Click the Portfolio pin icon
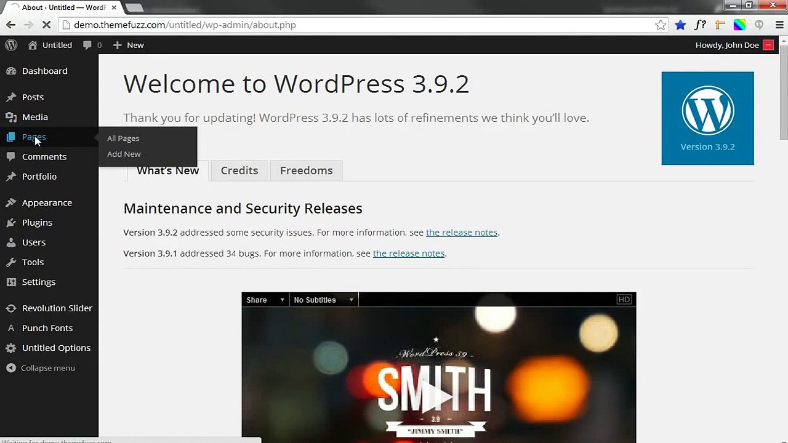Viewport: 788px width, 443px height. pyautogui.click(x=11, y=177)
